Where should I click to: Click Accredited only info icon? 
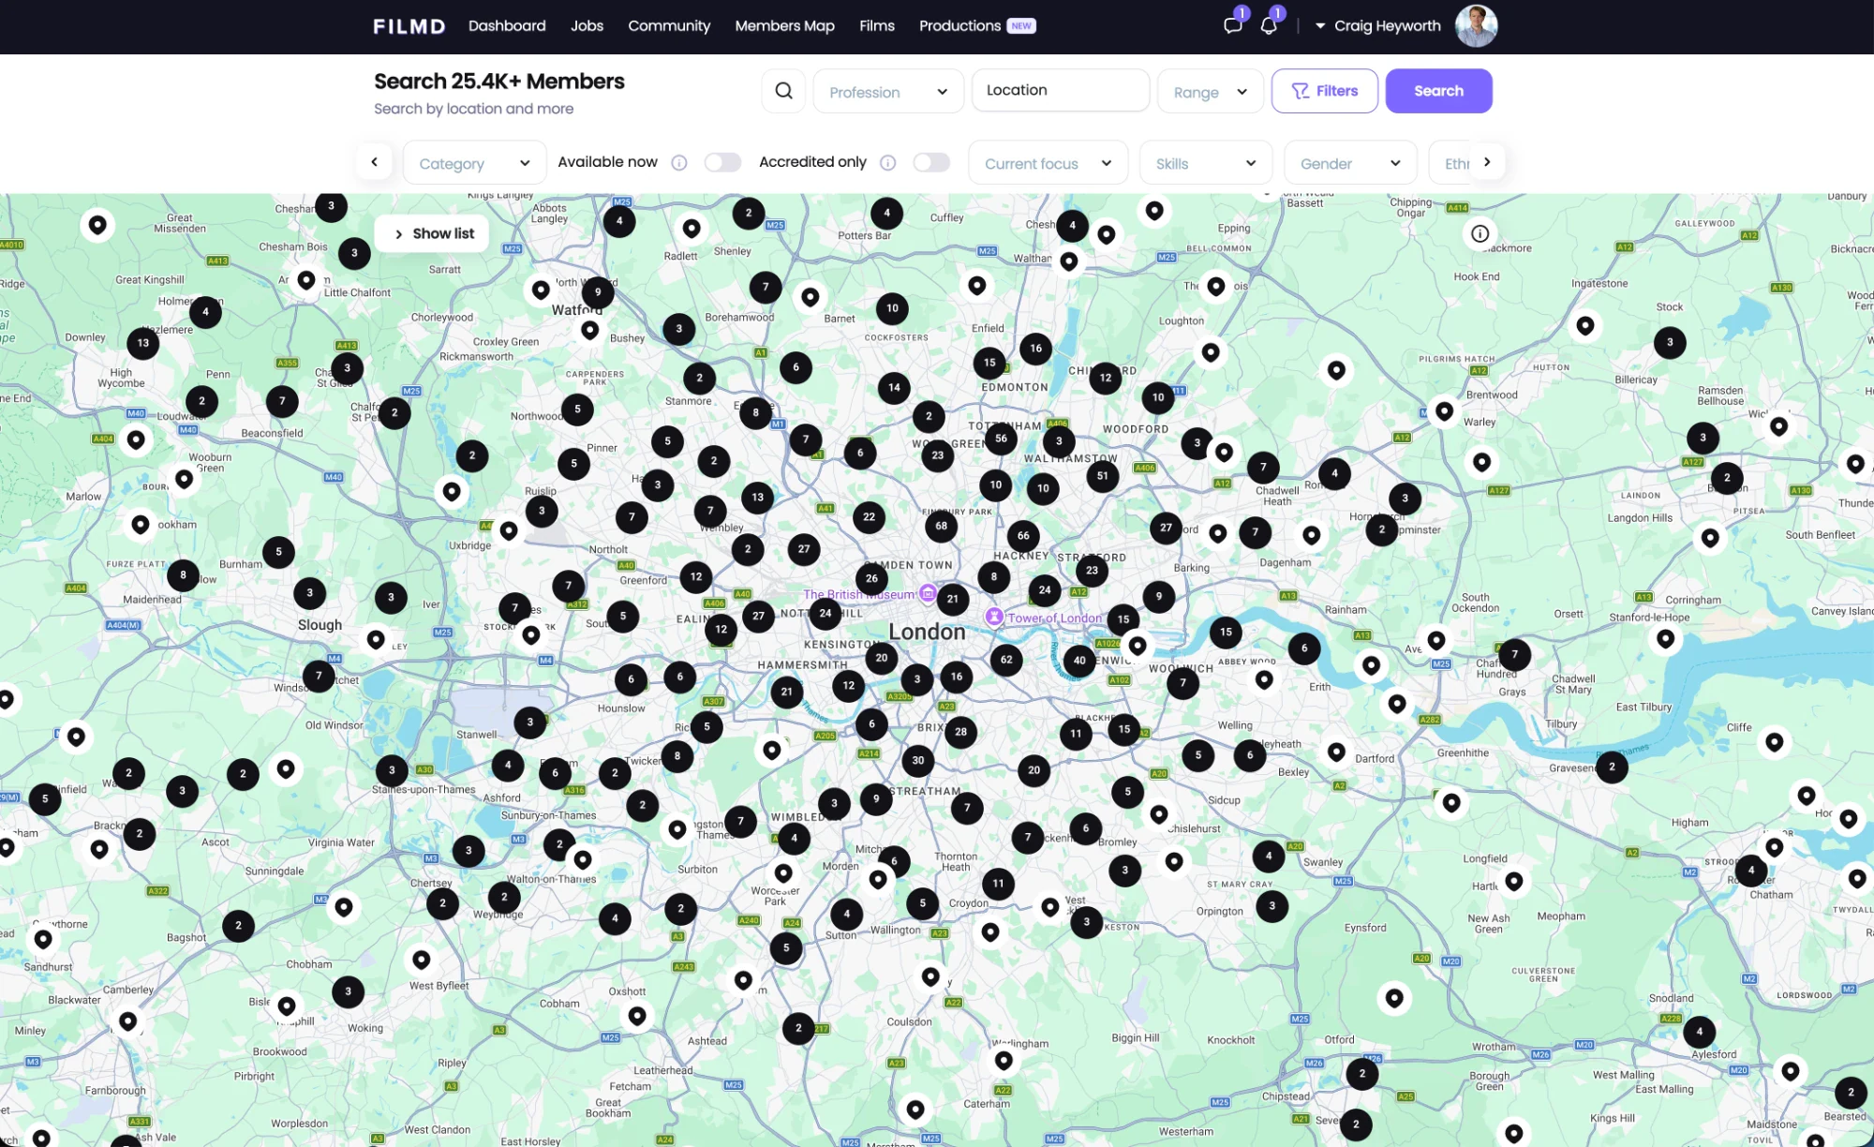(888, 163)
